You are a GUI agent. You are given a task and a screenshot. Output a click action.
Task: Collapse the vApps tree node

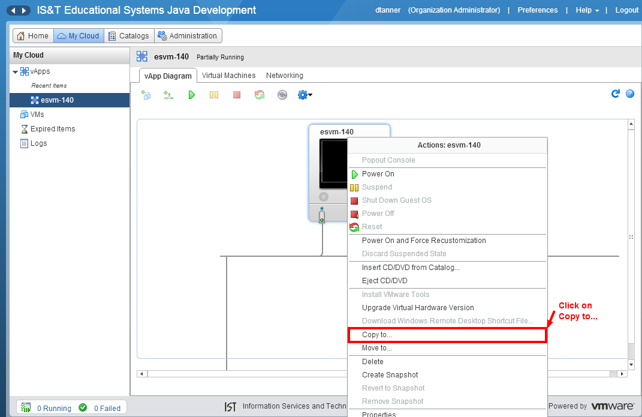pos(16,72)
